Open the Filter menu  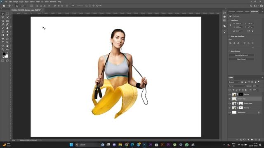pos(38,2)
